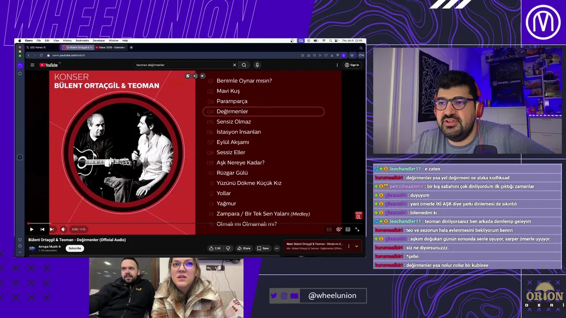
Task: Open the Aria AI icon in address bar
Action: (361, 55)
